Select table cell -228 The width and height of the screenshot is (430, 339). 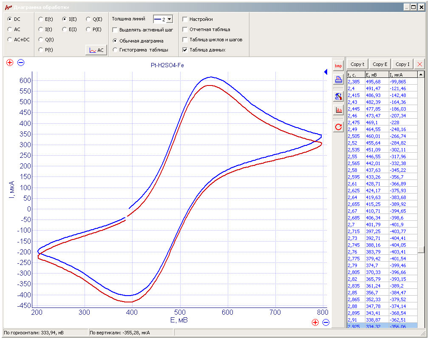[403, 122]
